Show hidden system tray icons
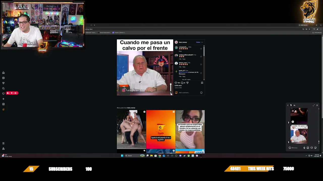This screenshot has width=323, height=181. point(306,156)
